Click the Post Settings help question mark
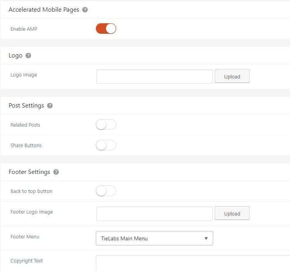 click(x=50, y=106)
